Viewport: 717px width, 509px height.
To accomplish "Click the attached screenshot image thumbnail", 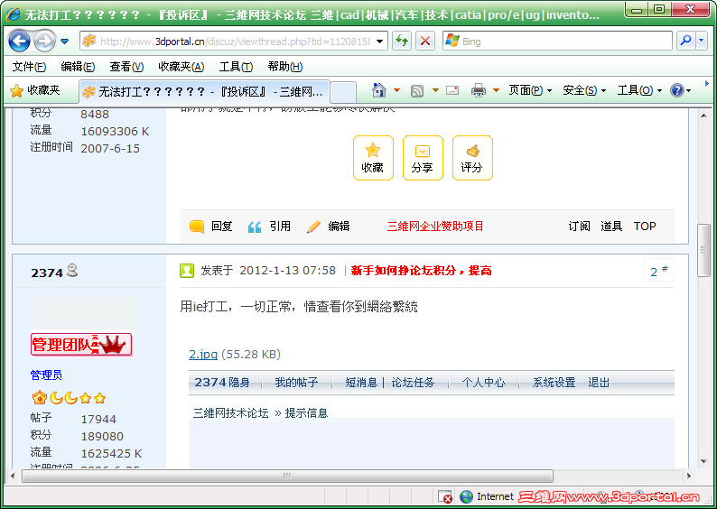I will (x=432, y=420).
